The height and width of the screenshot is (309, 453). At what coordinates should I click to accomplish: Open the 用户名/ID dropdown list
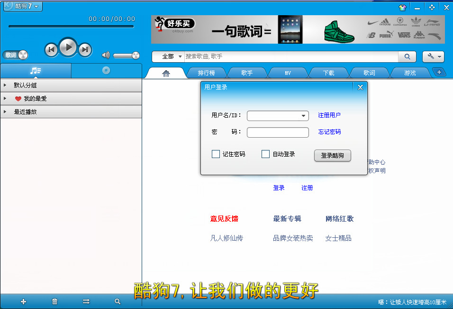pyautogui.click(x=303, y=116)
